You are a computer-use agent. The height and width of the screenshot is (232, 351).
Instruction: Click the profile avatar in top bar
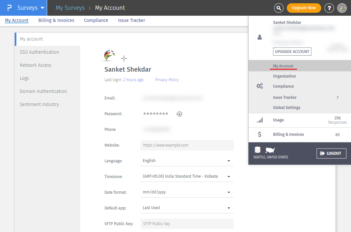[342, 8]
